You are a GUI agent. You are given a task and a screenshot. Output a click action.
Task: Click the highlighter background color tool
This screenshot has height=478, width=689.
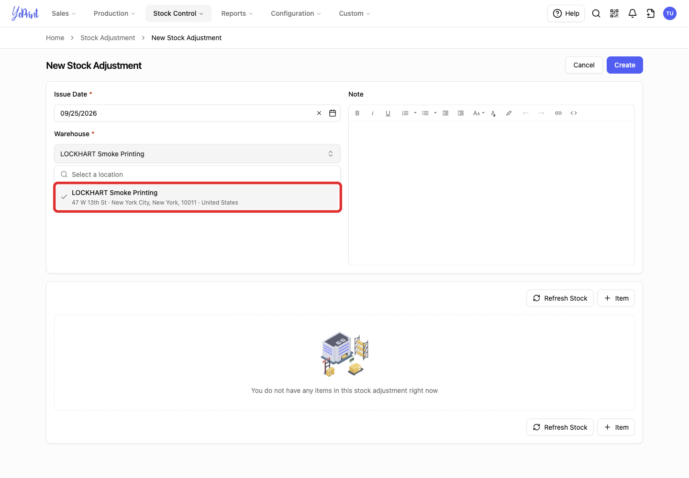click(x=509, y=113)
